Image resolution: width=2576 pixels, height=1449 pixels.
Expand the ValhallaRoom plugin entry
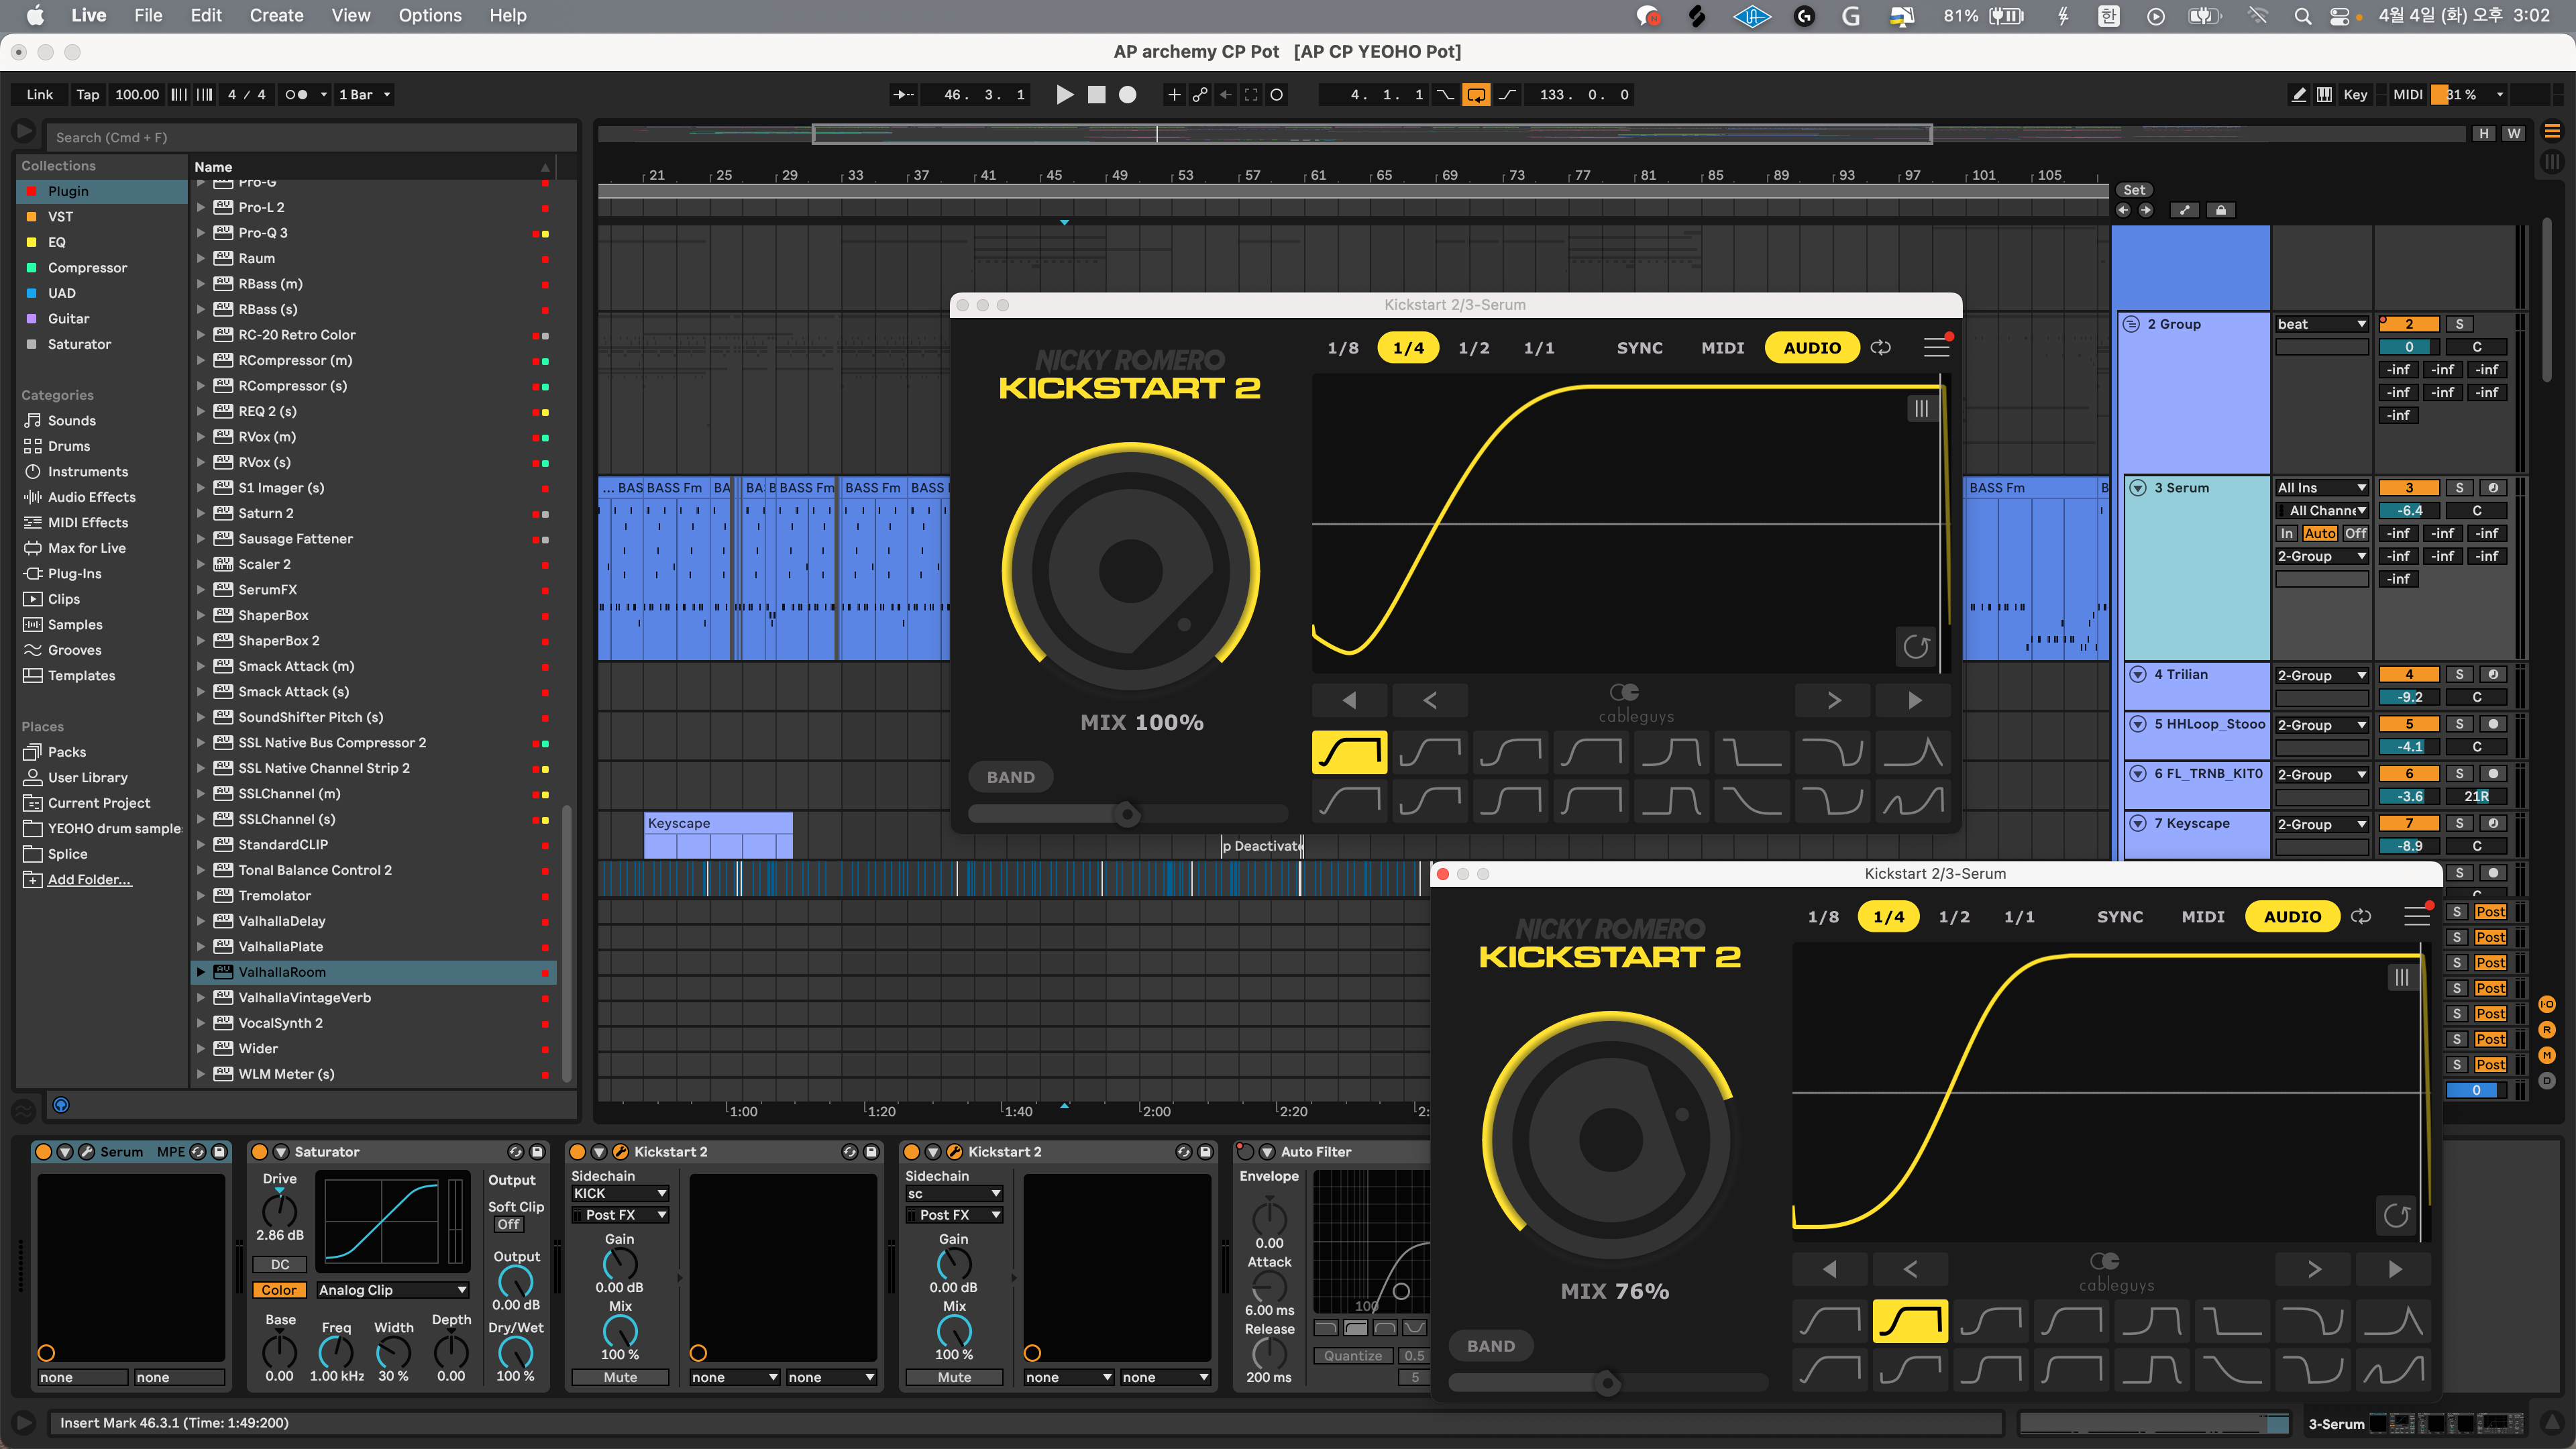tap(200, 972)
